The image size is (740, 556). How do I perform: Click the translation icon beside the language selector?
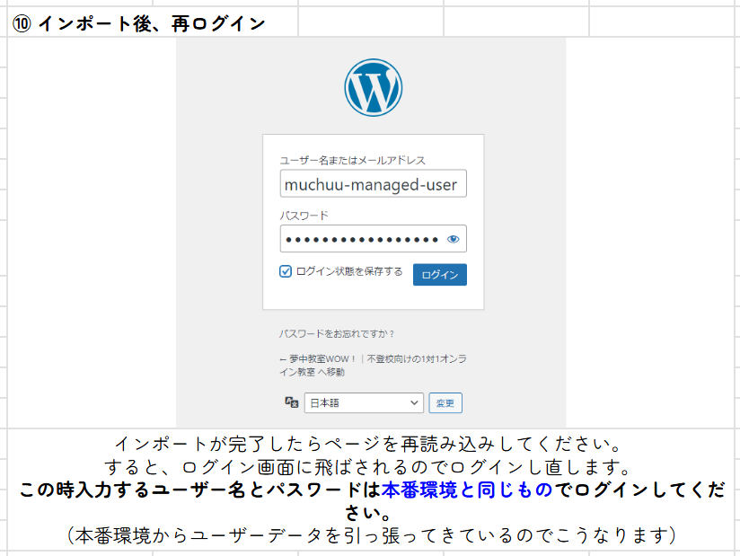coord(292,402)
